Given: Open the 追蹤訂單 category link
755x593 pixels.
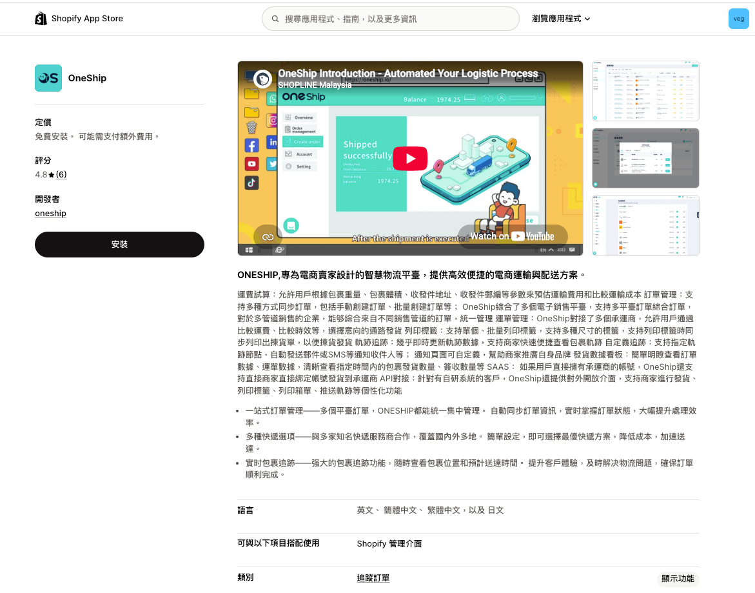Looking at the screenshot, I should [373, 578].
